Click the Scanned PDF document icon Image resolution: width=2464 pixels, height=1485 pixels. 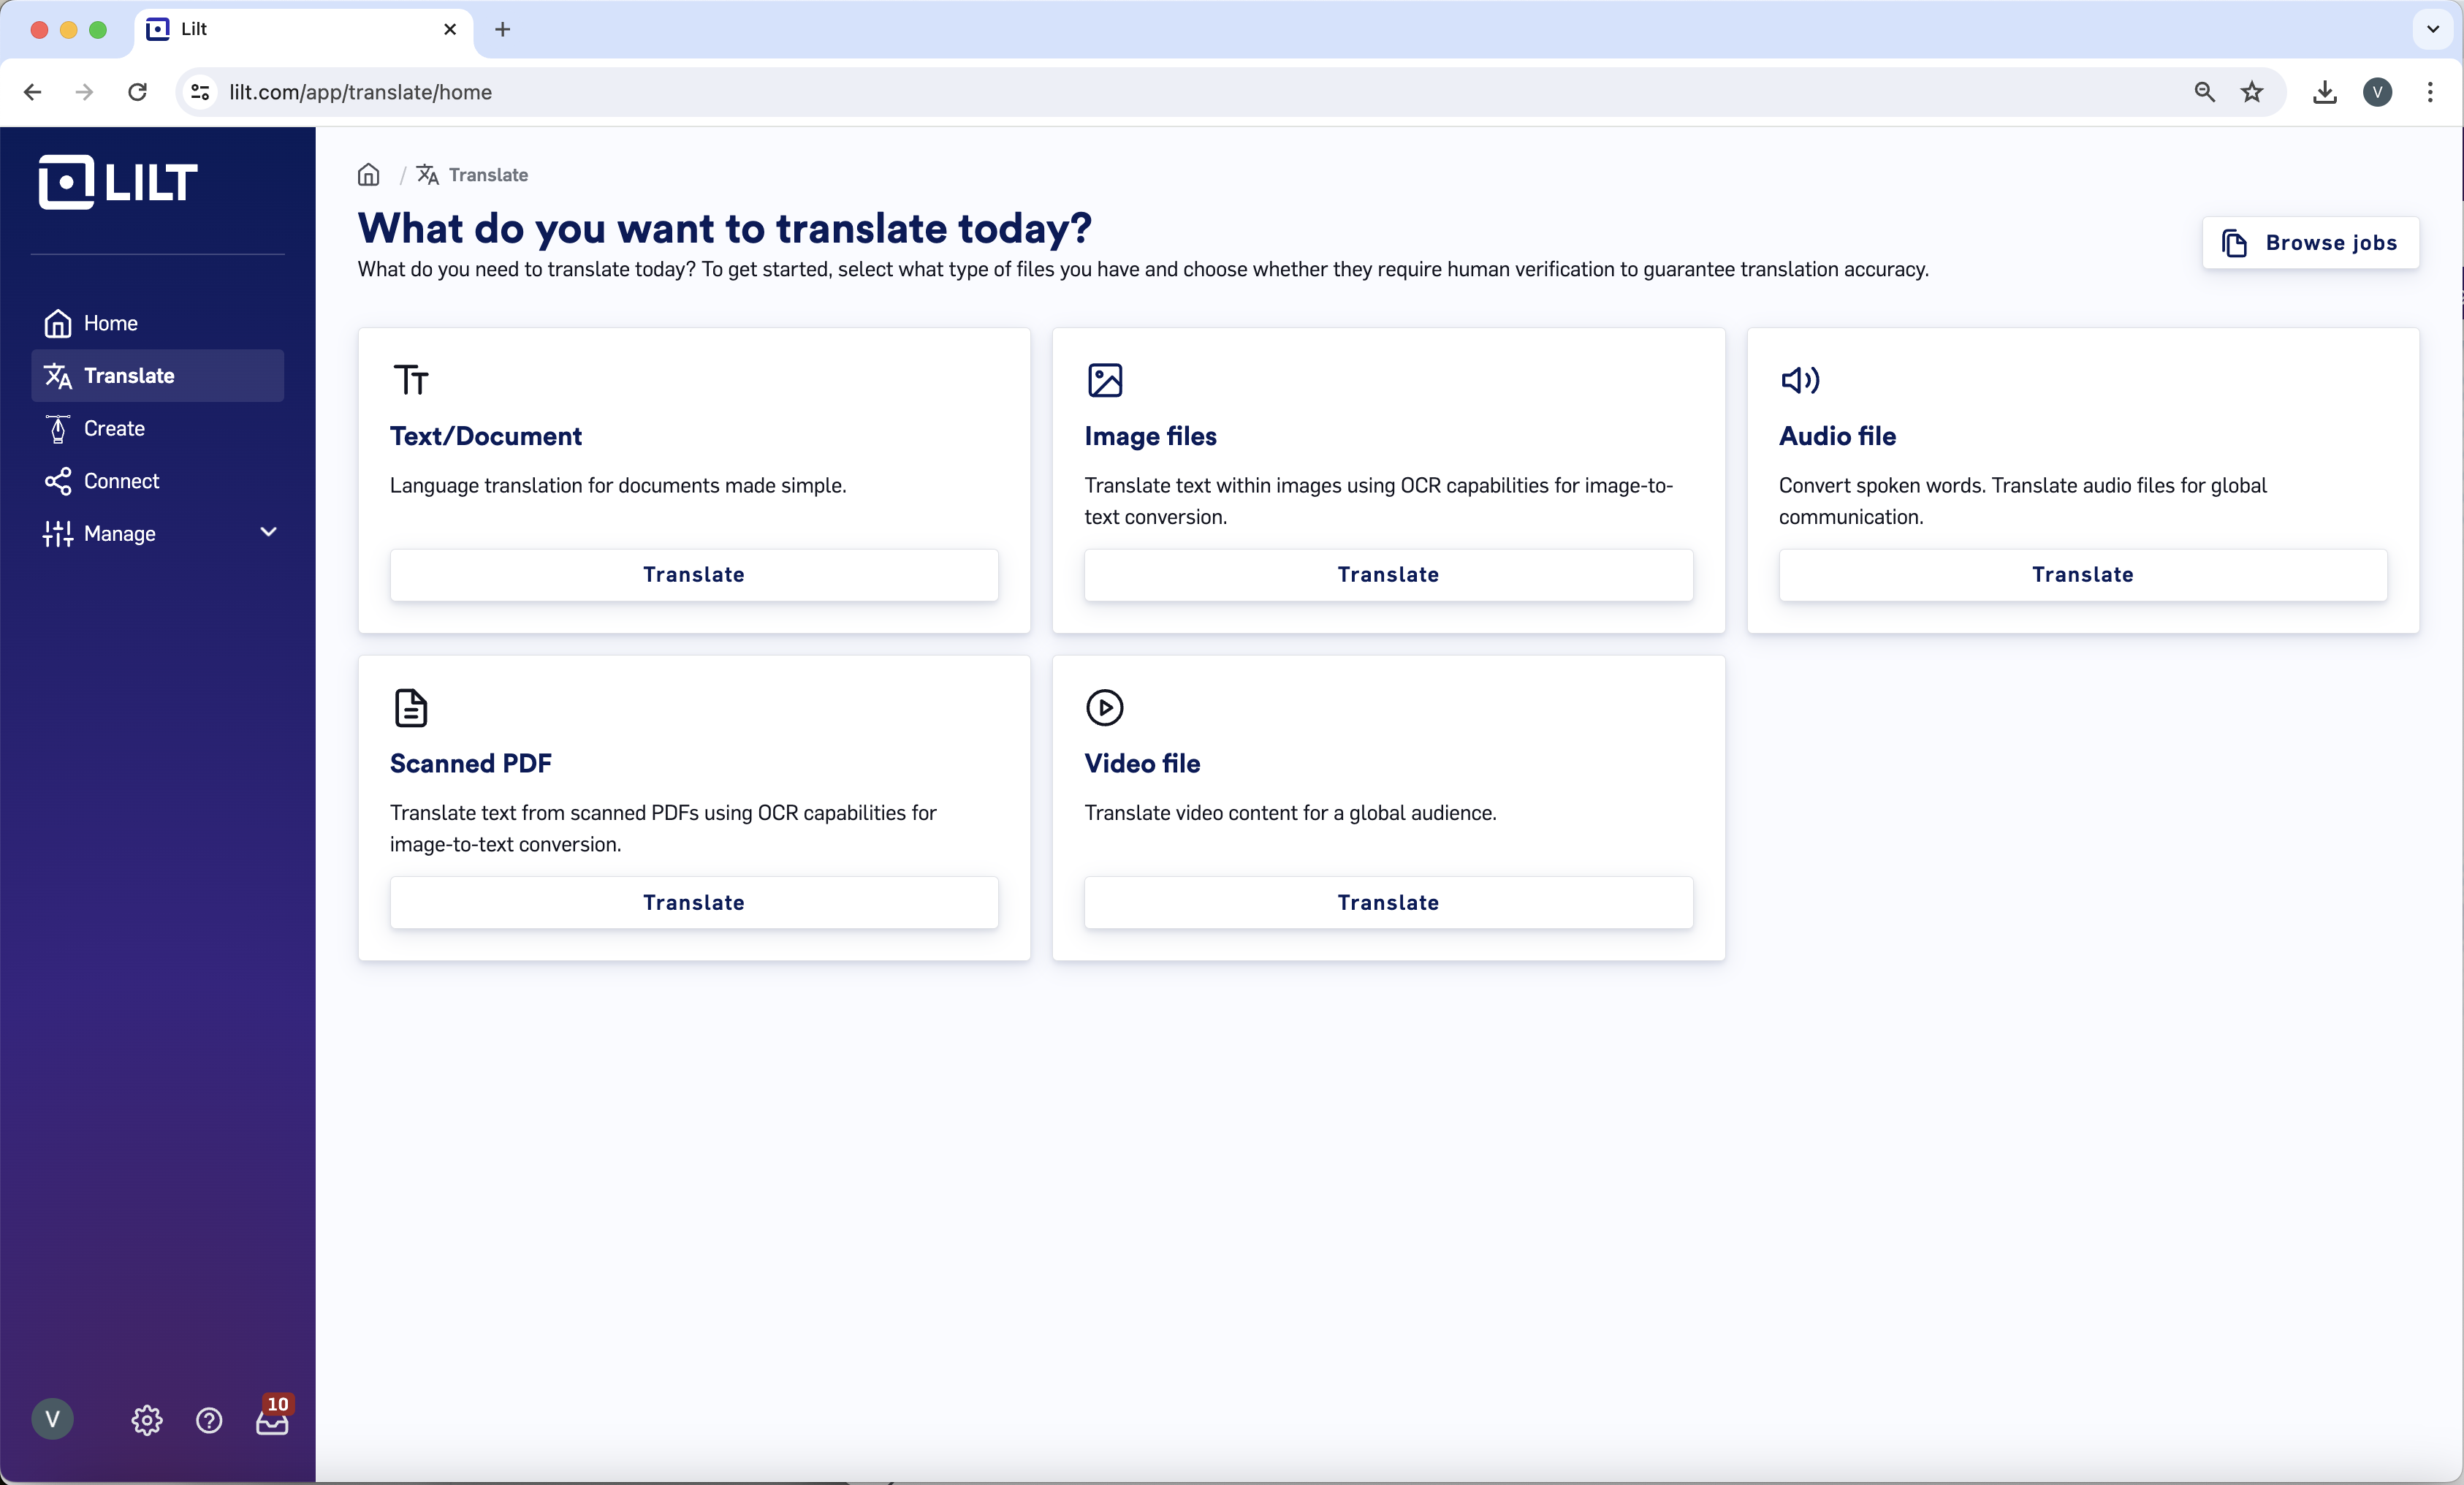(x=411, y=708)
